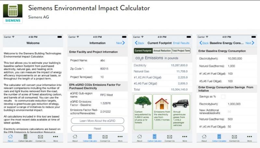Tap About house icon on Baseline Energy screen
Viewport: 260px width, 148px height.
pyautogui.click(x=204, y=137)
